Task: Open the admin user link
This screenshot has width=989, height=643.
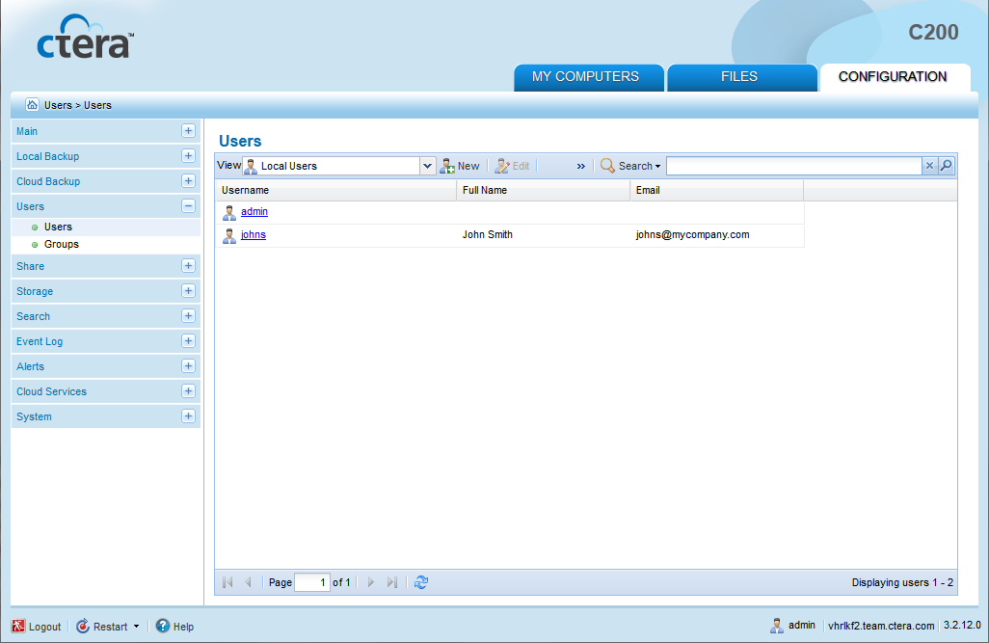Action: [254, 211]
